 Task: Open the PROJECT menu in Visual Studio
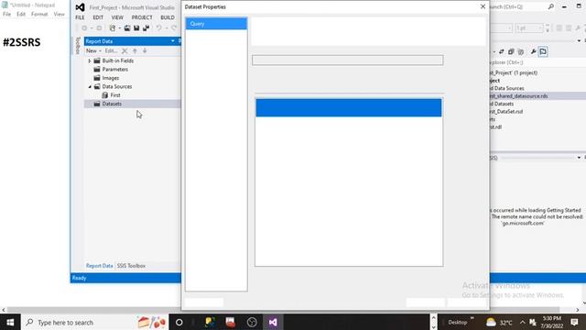142,17
